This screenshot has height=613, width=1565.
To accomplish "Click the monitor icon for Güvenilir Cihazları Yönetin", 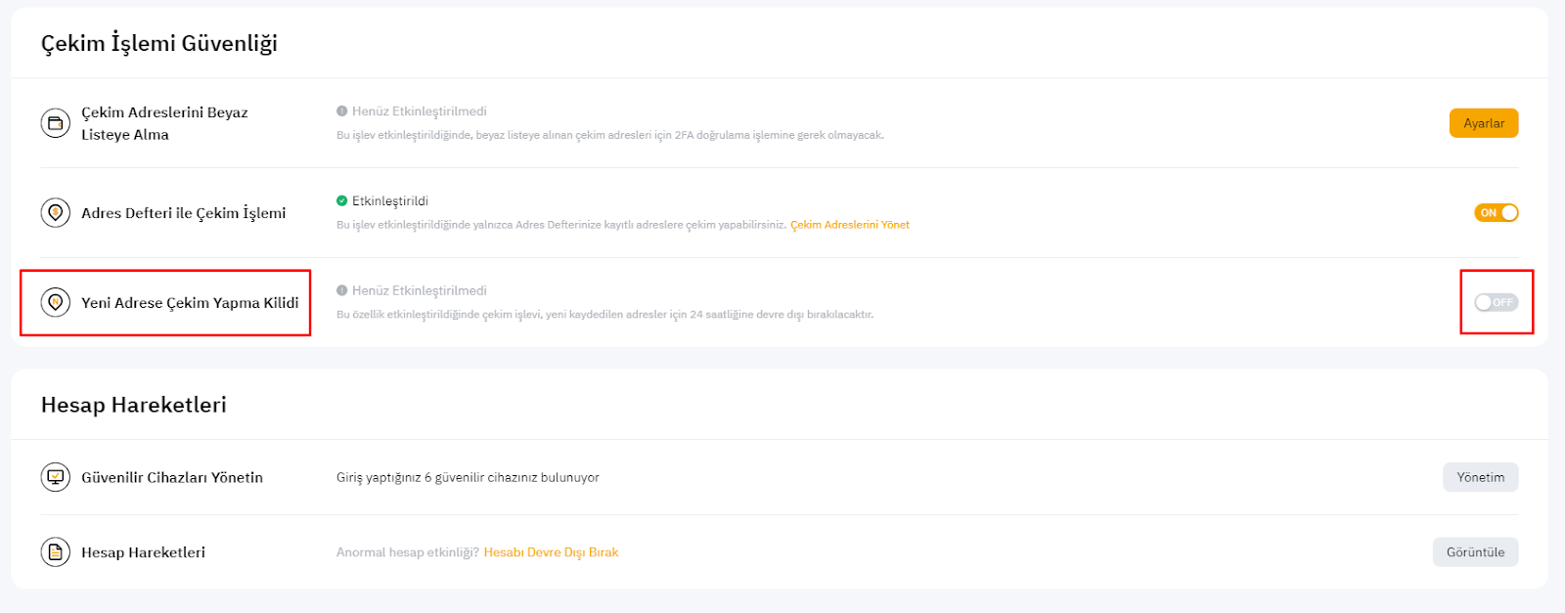I will (x=56, y=477).
